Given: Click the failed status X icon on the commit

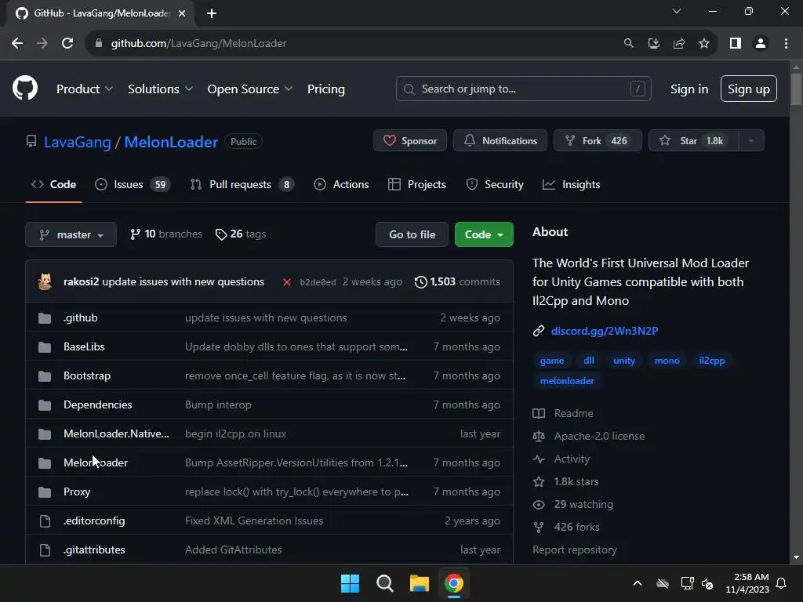Looking at the screenshot, I should coord(287,282).
